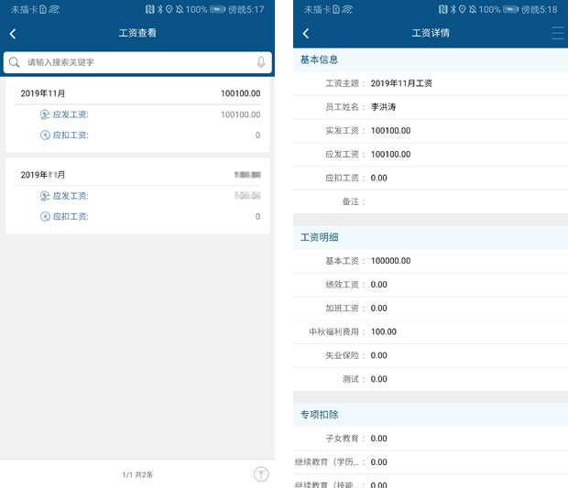Expand the 专项扣除 section header
Image resolution: width=568 pixels, height=488 pixels.
431,415
